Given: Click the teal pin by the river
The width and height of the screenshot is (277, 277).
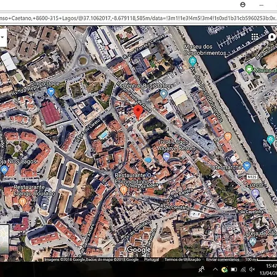Looking at the screenshot, I should pyautogui.click(x=270, y=140).
